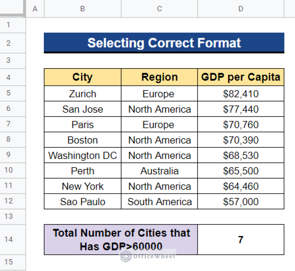Click the 'Selecting Correct Format' title cell

tap(164, 43)
